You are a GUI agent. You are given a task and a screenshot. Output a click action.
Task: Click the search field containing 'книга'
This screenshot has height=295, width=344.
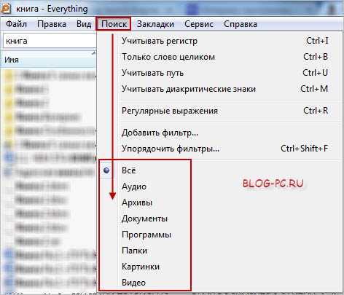50,41
